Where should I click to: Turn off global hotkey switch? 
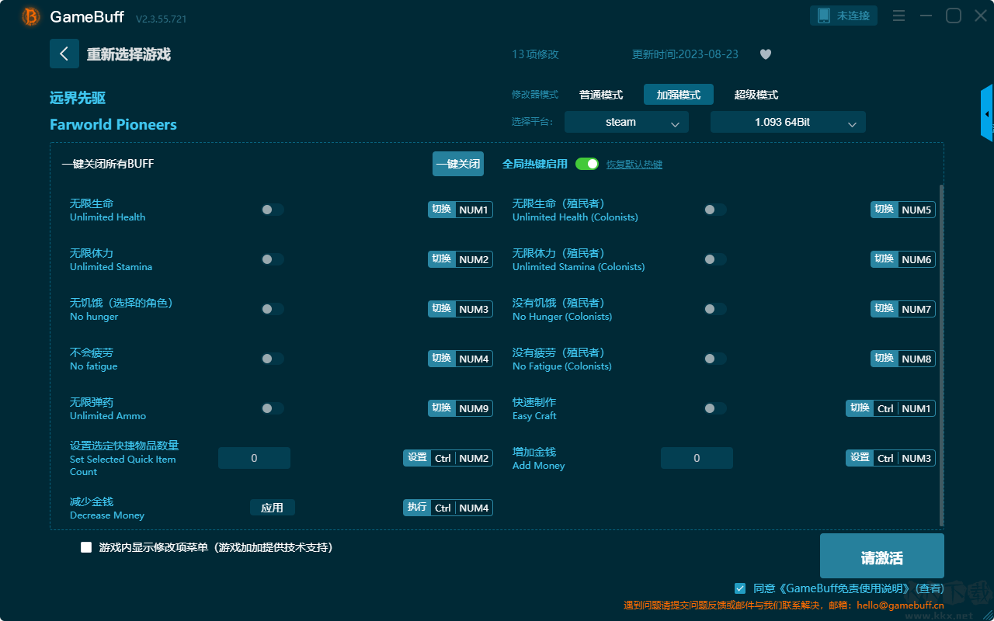point(587,164)
